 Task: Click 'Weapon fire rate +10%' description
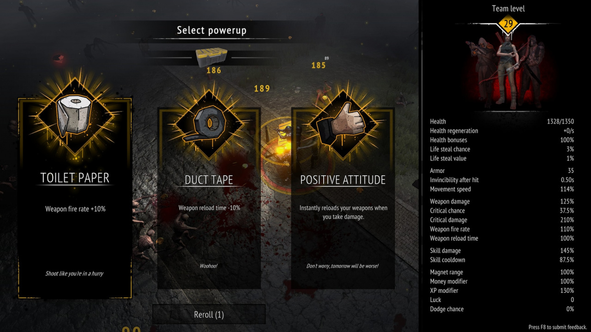coord(75,209)
